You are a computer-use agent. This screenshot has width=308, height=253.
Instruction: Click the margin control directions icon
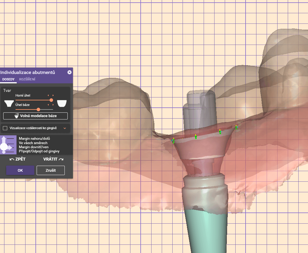coord(8,145)
